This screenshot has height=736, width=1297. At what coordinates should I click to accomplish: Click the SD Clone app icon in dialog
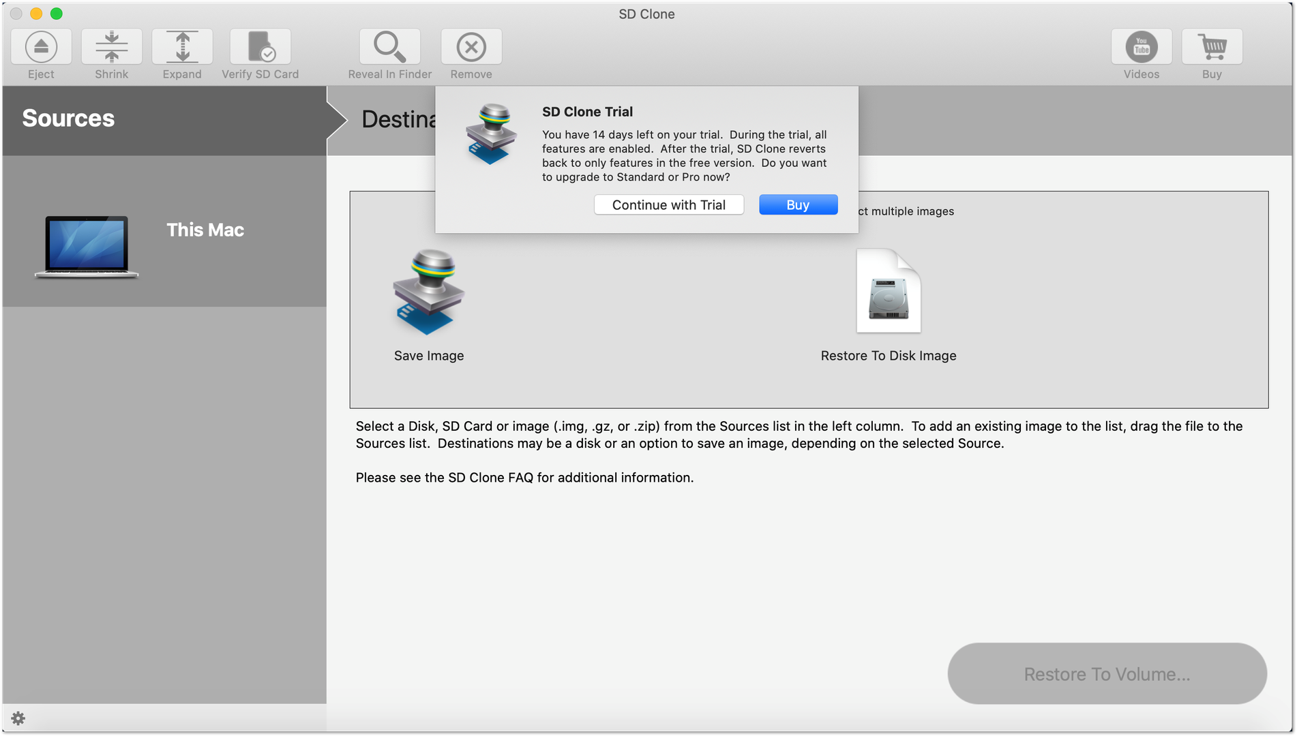491,134
